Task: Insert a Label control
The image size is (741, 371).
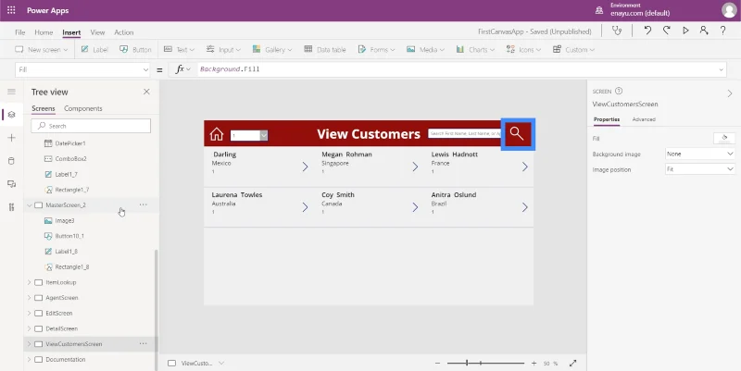Action: (94, 50)
